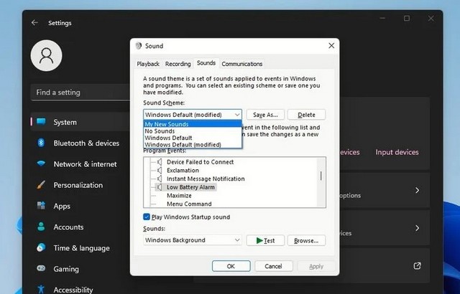Click the Time & language globe icon
The width and height of the screenshot is (460, 294).
pyautogui.click(x=41, y=248)
